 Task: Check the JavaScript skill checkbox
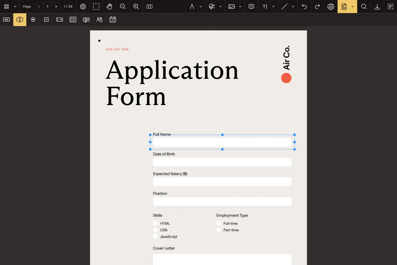[155, 236]
